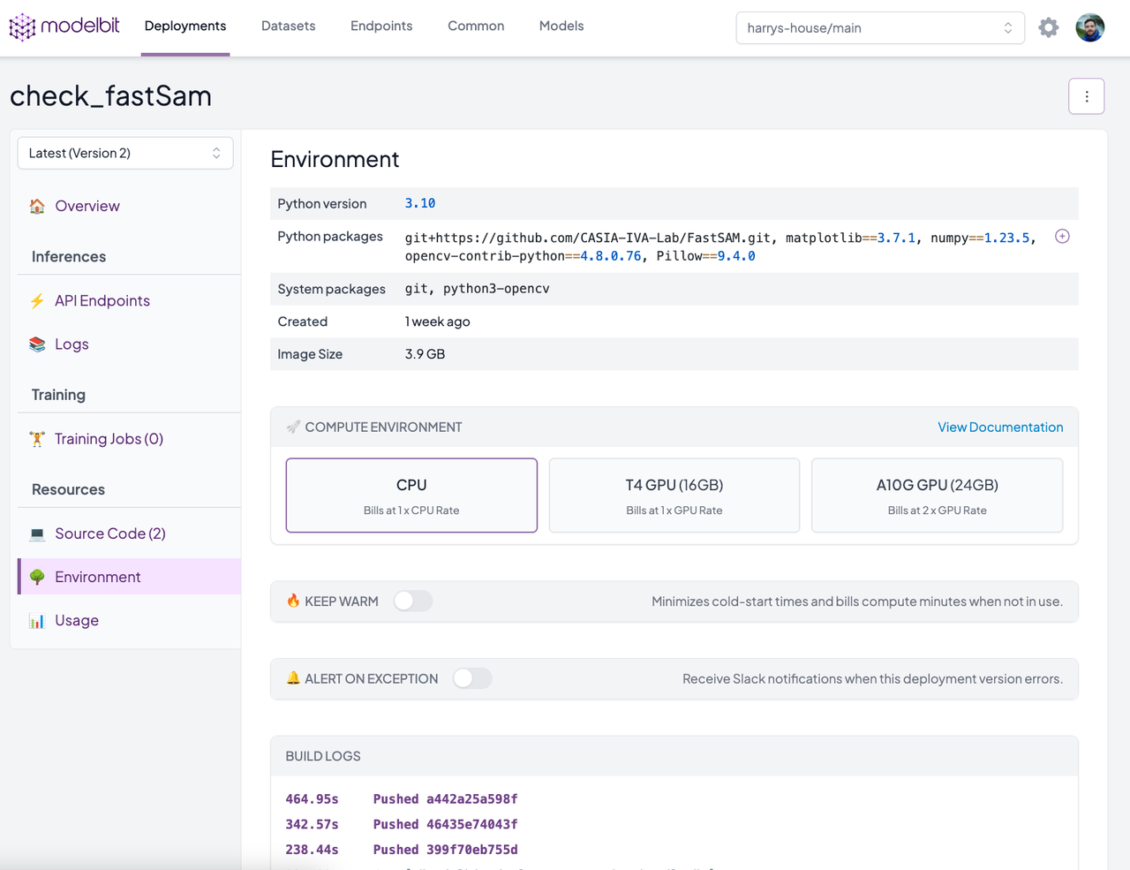Open the version selector dropdown
Image resolution: width=1130 pixels, height=870 pixels.
pos(124,152)
